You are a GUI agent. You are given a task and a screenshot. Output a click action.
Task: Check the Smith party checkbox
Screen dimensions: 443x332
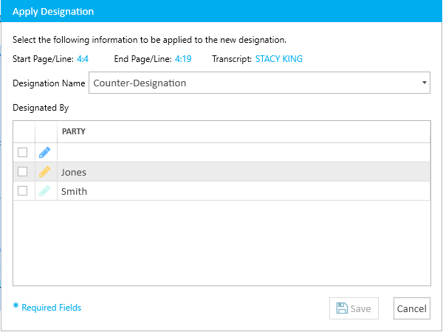pyautogui.click(x=23, y=191)
